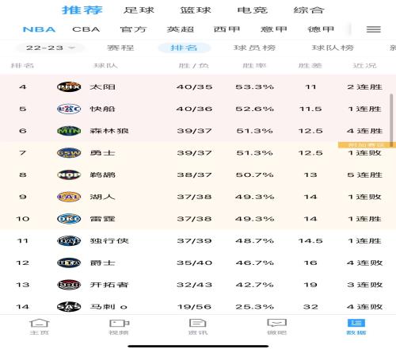Screen dimensions: 396x349
Task: Tap the 雷霆 OKC team logo
Action: pyautogui.click(x=69, y=219)
